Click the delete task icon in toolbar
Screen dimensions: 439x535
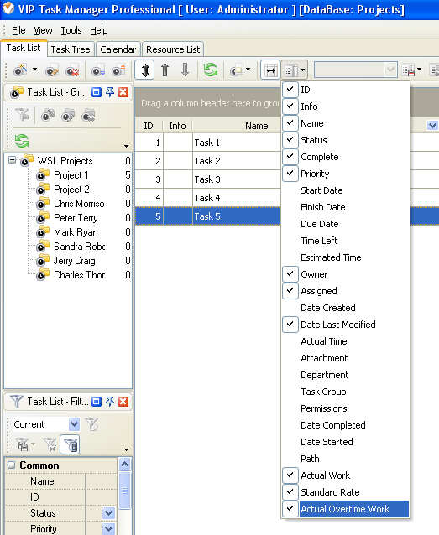72,70
